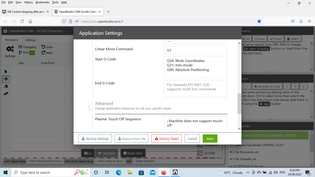This screenshot has width=315, height=177.
Task: Click into the End G-Code text area
Action: 196,89
